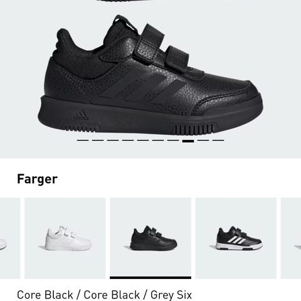Click the adidas logo on the shoe sole
Viewport: 301px width, 301px height.
tap(81, 115)
